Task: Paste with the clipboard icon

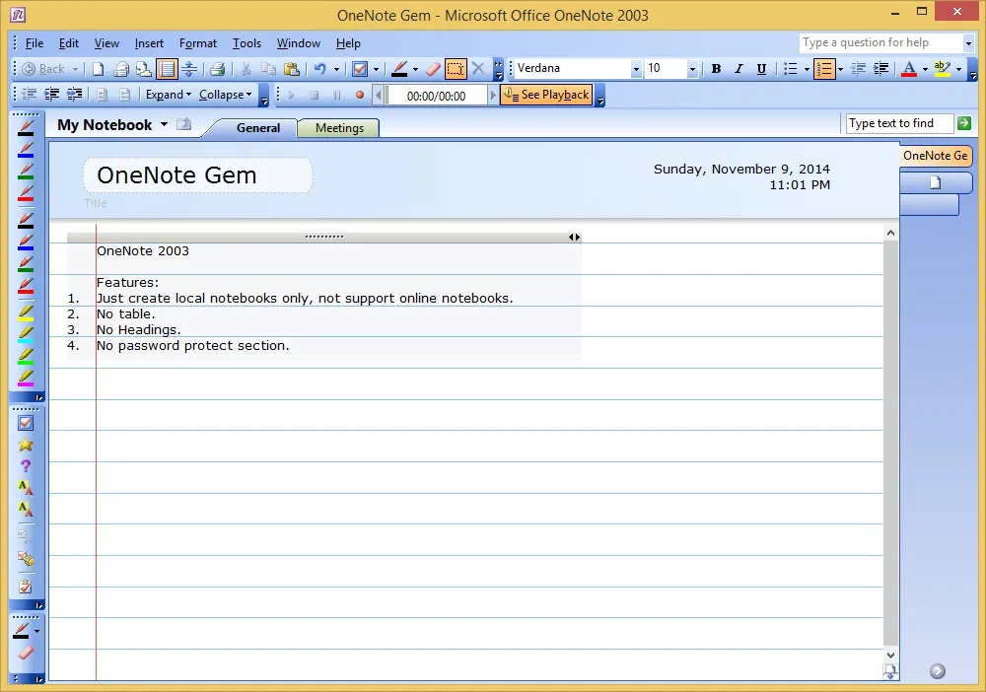Action: point(291,69)
